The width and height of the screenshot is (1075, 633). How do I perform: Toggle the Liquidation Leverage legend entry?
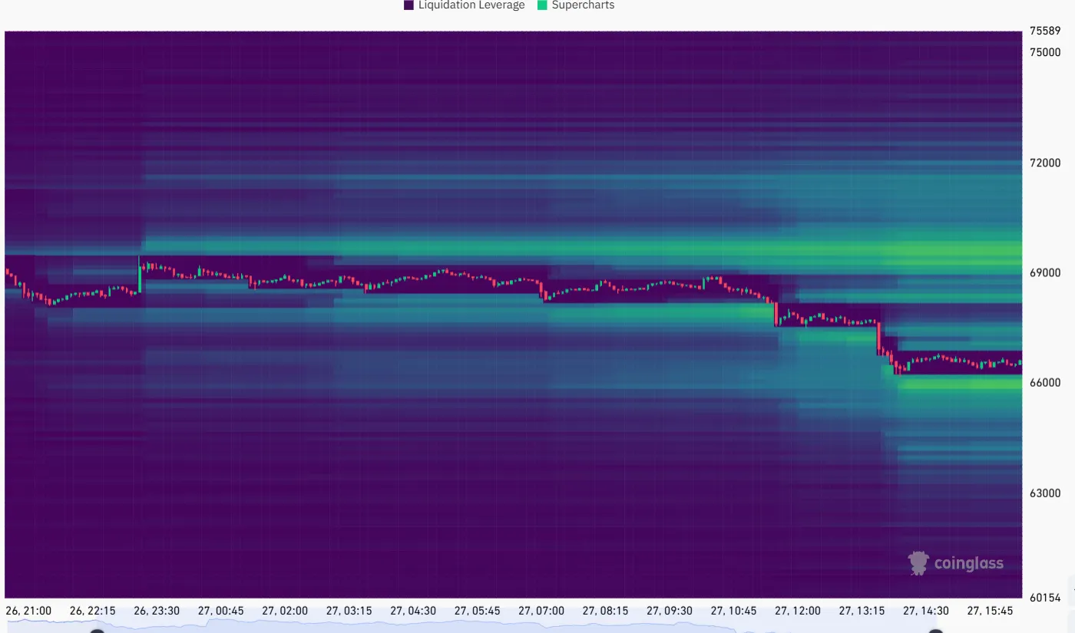471,5
